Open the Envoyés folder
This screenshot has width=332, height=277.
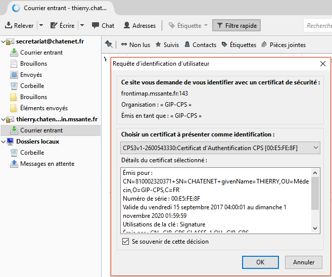coord(31,75)
